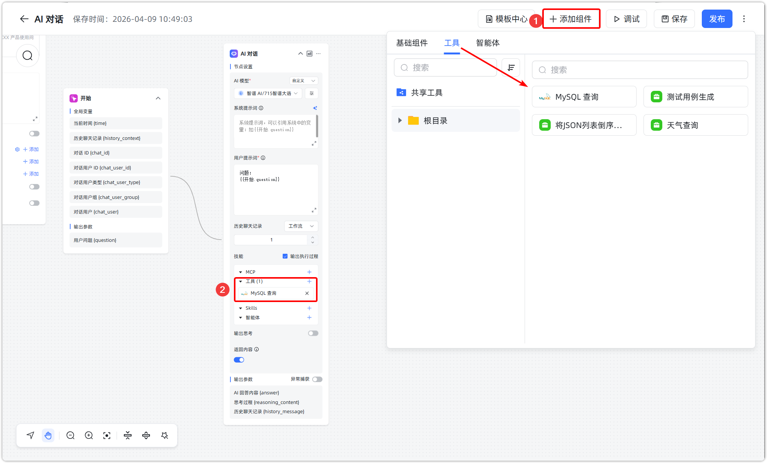Add an MCP with its plus icon
This screenshot has width=767, height=463.
point(309,272)
